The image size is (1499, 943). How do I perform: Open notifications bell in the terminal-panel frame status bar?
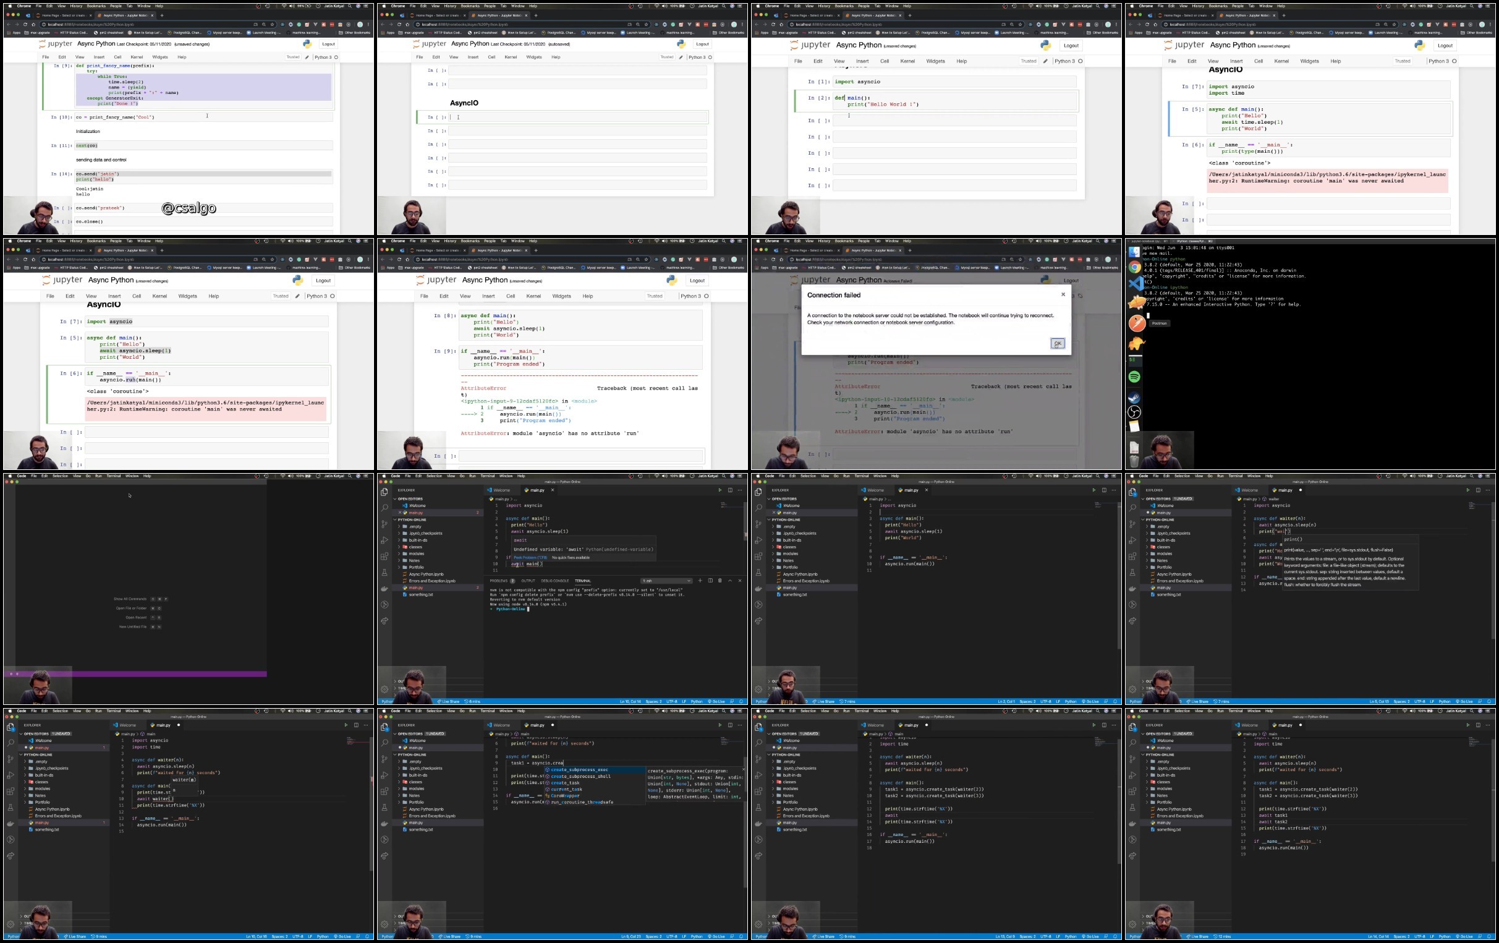(x=741, y=701)
